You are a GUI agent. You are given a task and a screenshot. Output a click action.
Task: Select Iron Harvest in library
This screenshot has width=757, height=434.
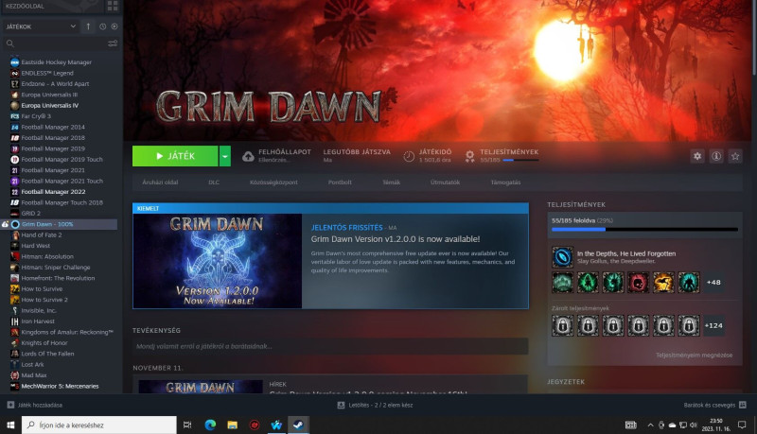point(38,321)
